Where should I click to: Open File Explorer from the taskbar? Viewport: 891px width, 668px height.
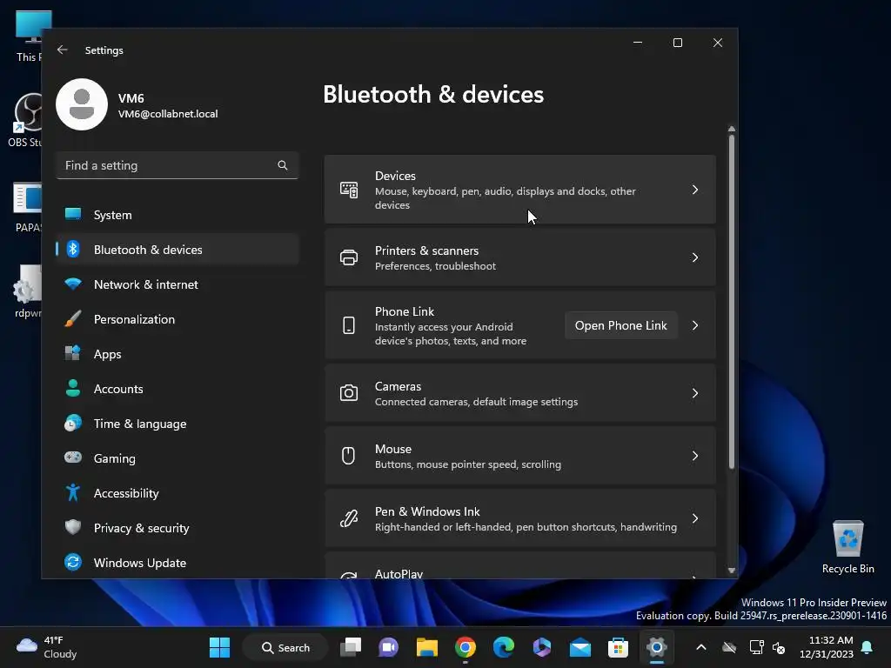pyautogui.click(x=426, y=647)
